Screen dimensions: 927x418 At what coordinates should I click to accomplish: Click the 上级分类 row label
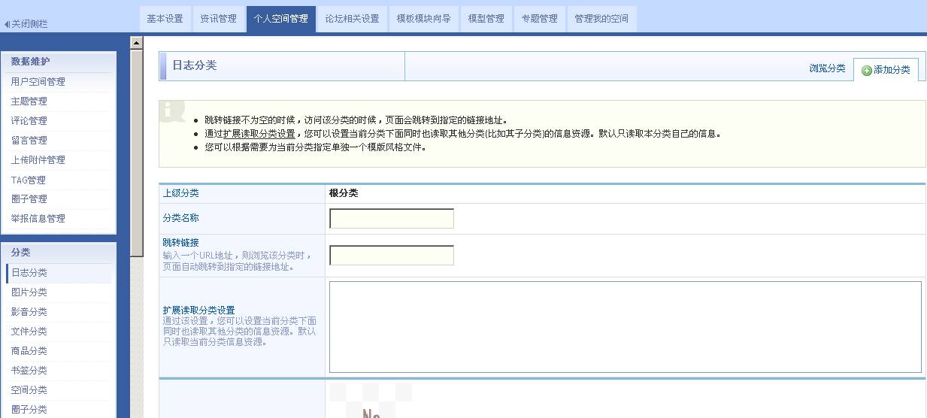[x=181, y=193]
